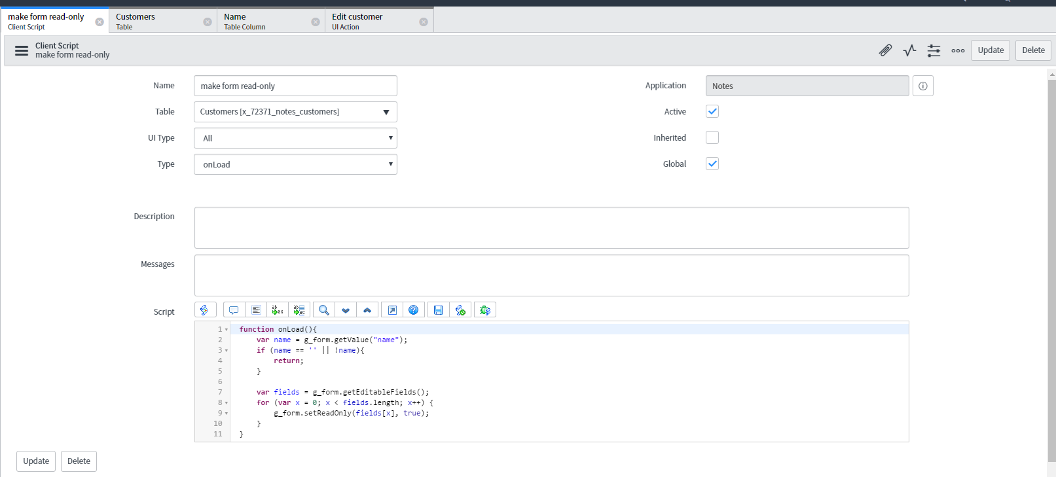Open the script debugger bug icon
Viewport: 1056px width, 477px height.
click(485, 310)
